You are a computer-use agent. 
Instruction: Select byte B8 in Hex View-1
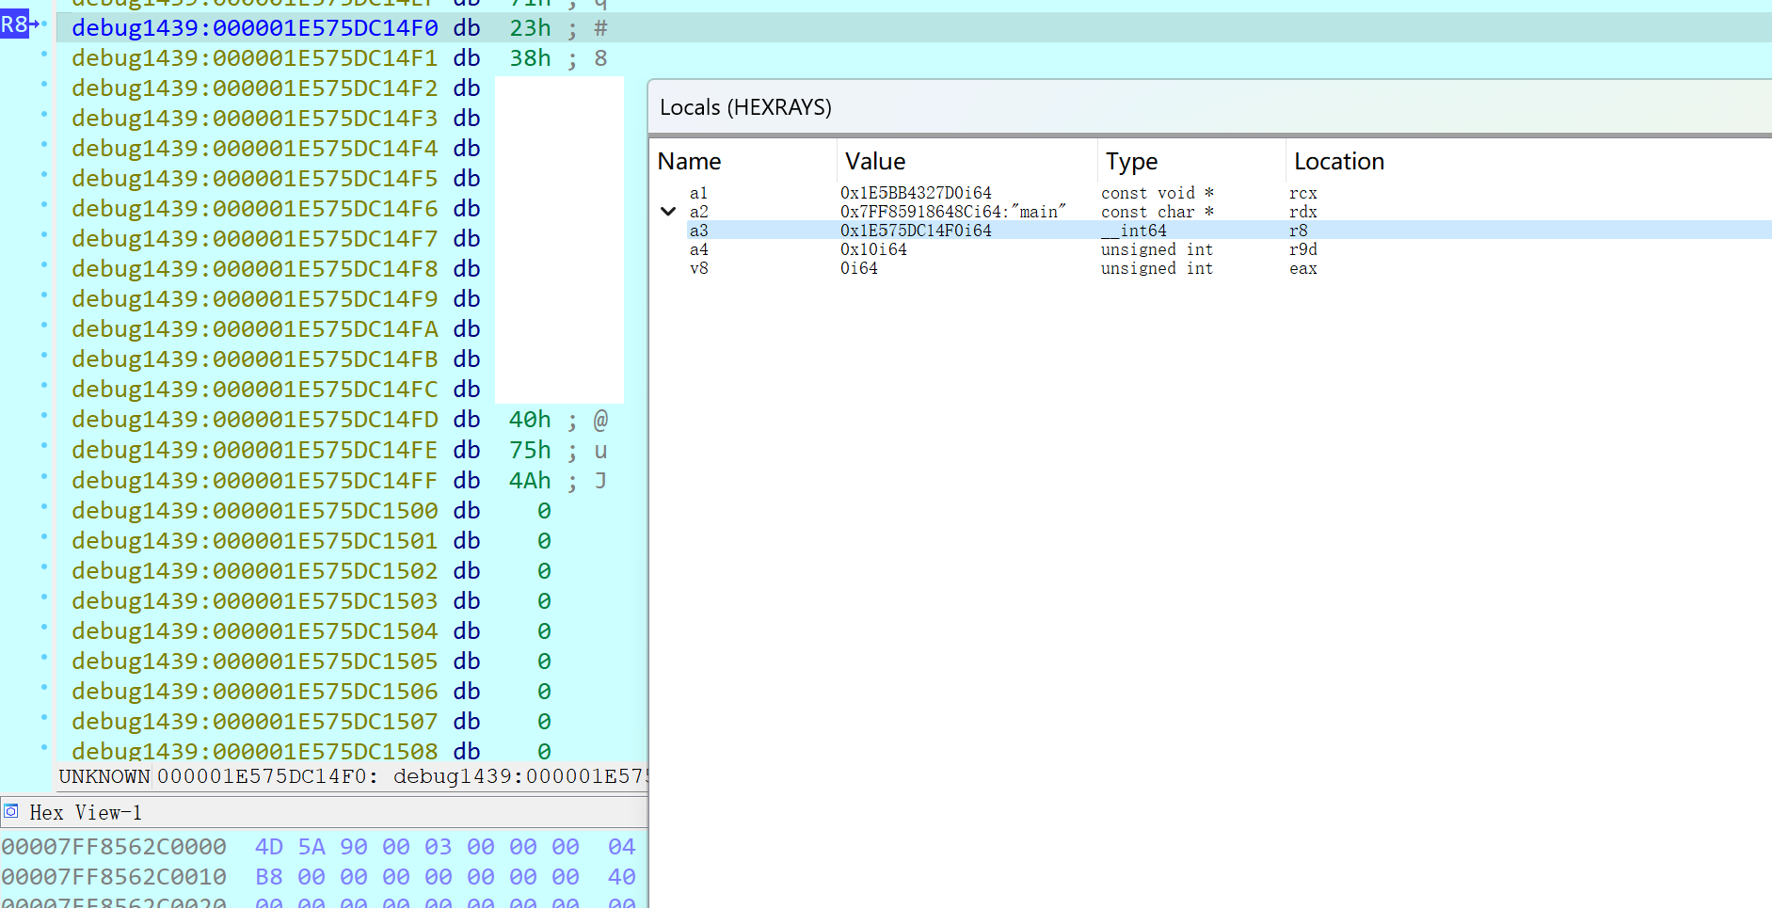[269, 877]
